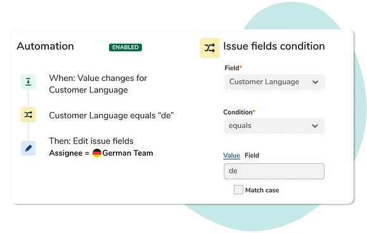Switch to the Field tab beside Value
This screenshot has width=367, height=233.
pos(252,155)
